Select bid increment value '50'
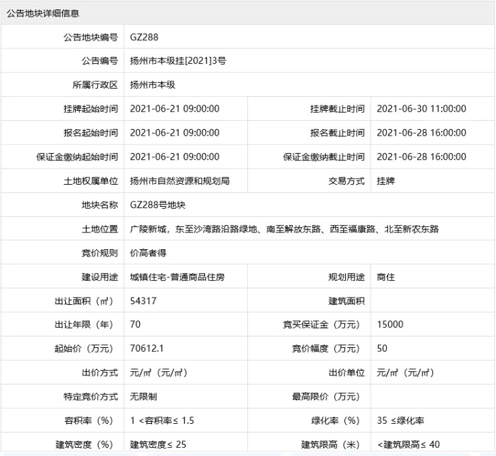 click(382, 349)
